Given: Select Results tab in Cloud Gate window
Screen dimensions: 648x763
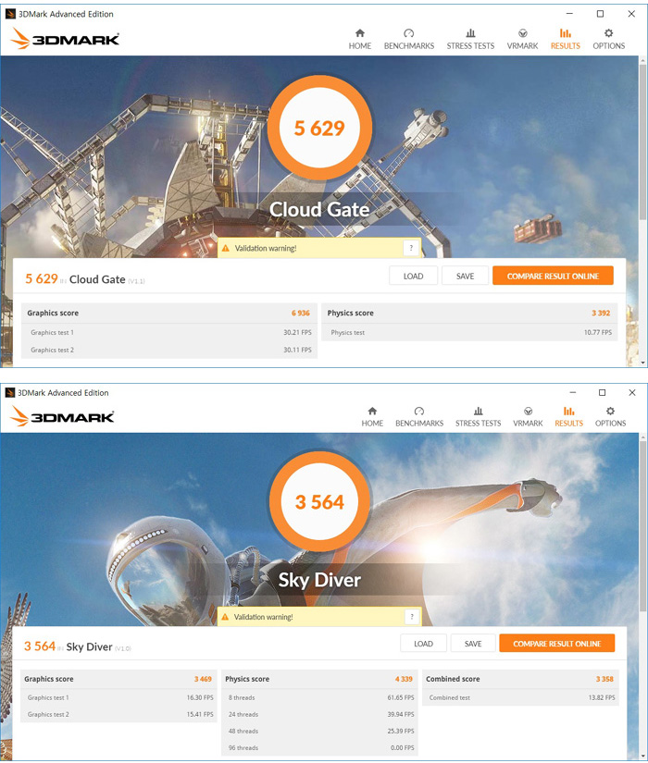Looking at the screenshot, I should point(566,39).
